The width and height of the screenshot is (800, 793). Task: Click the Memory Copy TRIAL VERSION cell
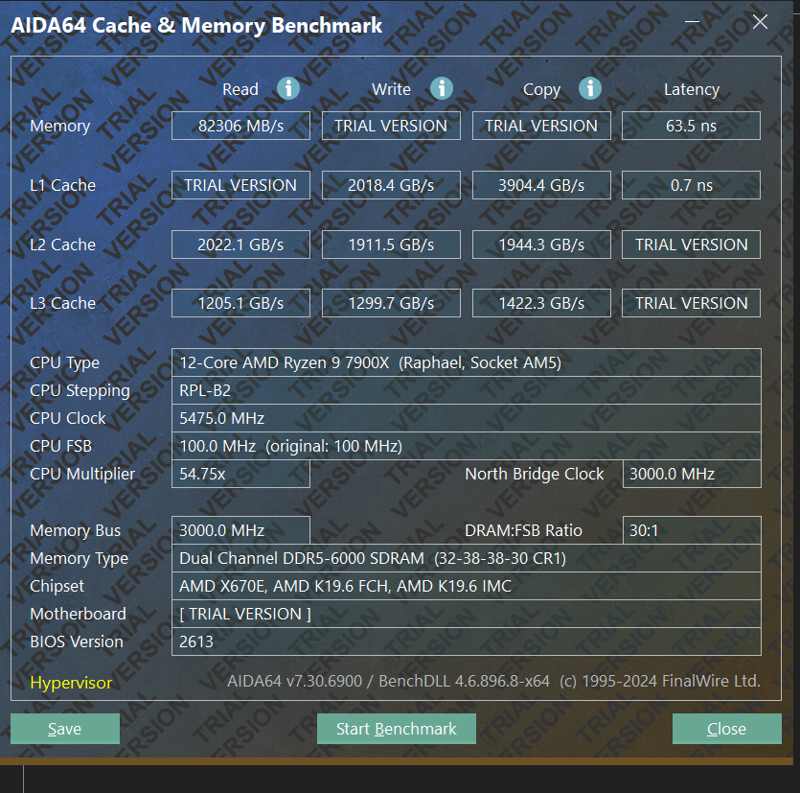pyautogui.click(x=541, y=126)
